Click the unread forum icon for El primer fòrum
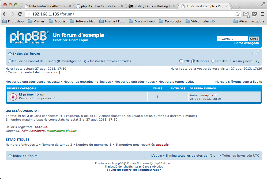This screenshot has height=179, width=267. 13,97
